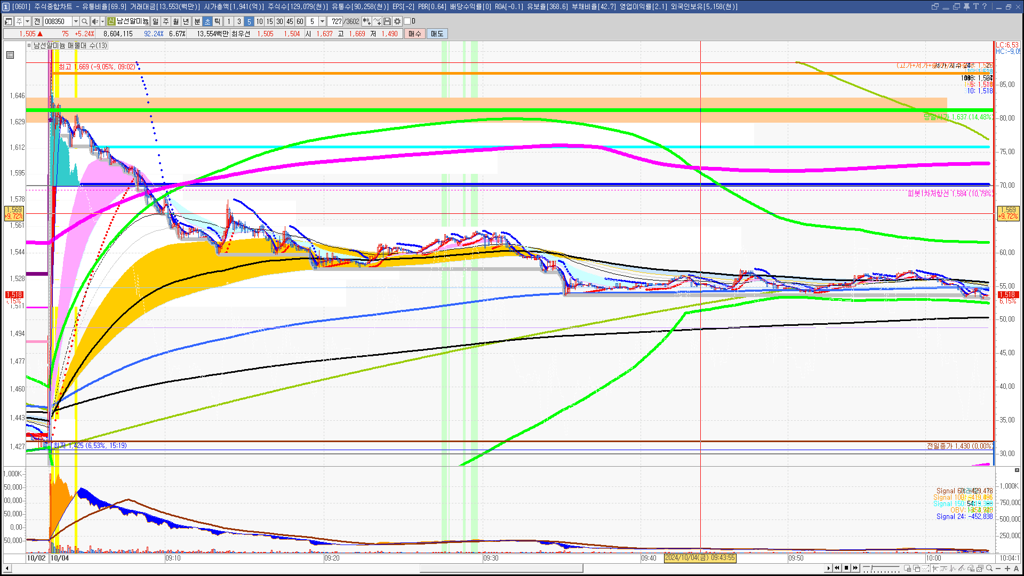Select the 일 (daily) chart tab
The height and width of the screenshot is (576, 1024).
pyautogui.click(x=155, y=21)
